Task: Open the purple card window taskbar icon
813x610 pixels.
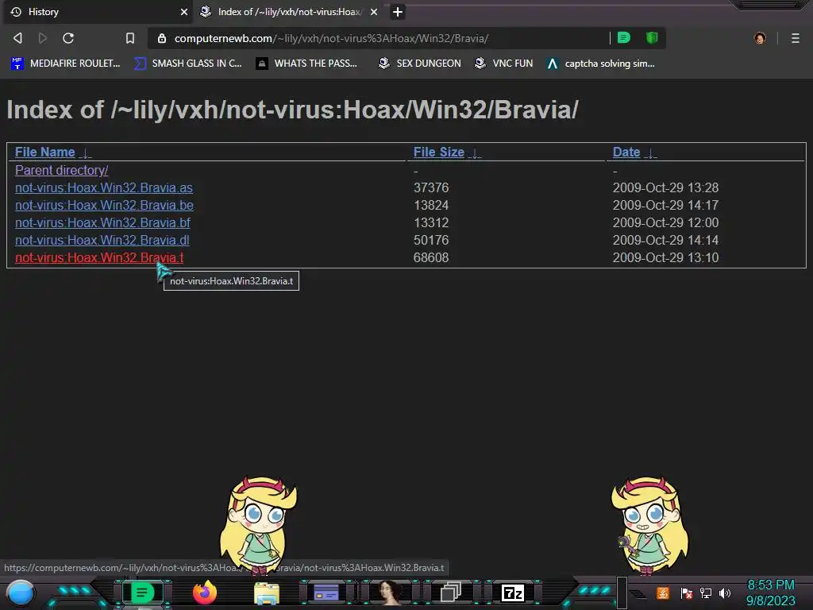Action: 326,593
